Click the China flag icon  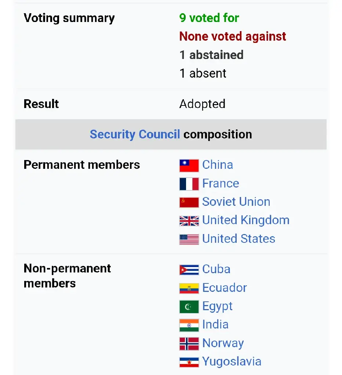[189, 166]
